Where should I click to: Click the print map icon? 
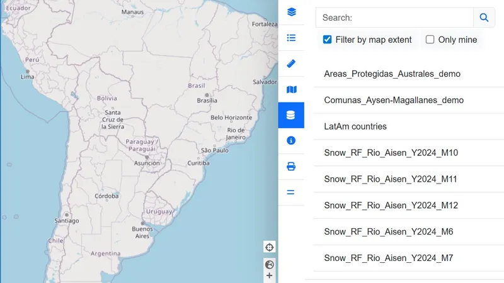[291, 167]
